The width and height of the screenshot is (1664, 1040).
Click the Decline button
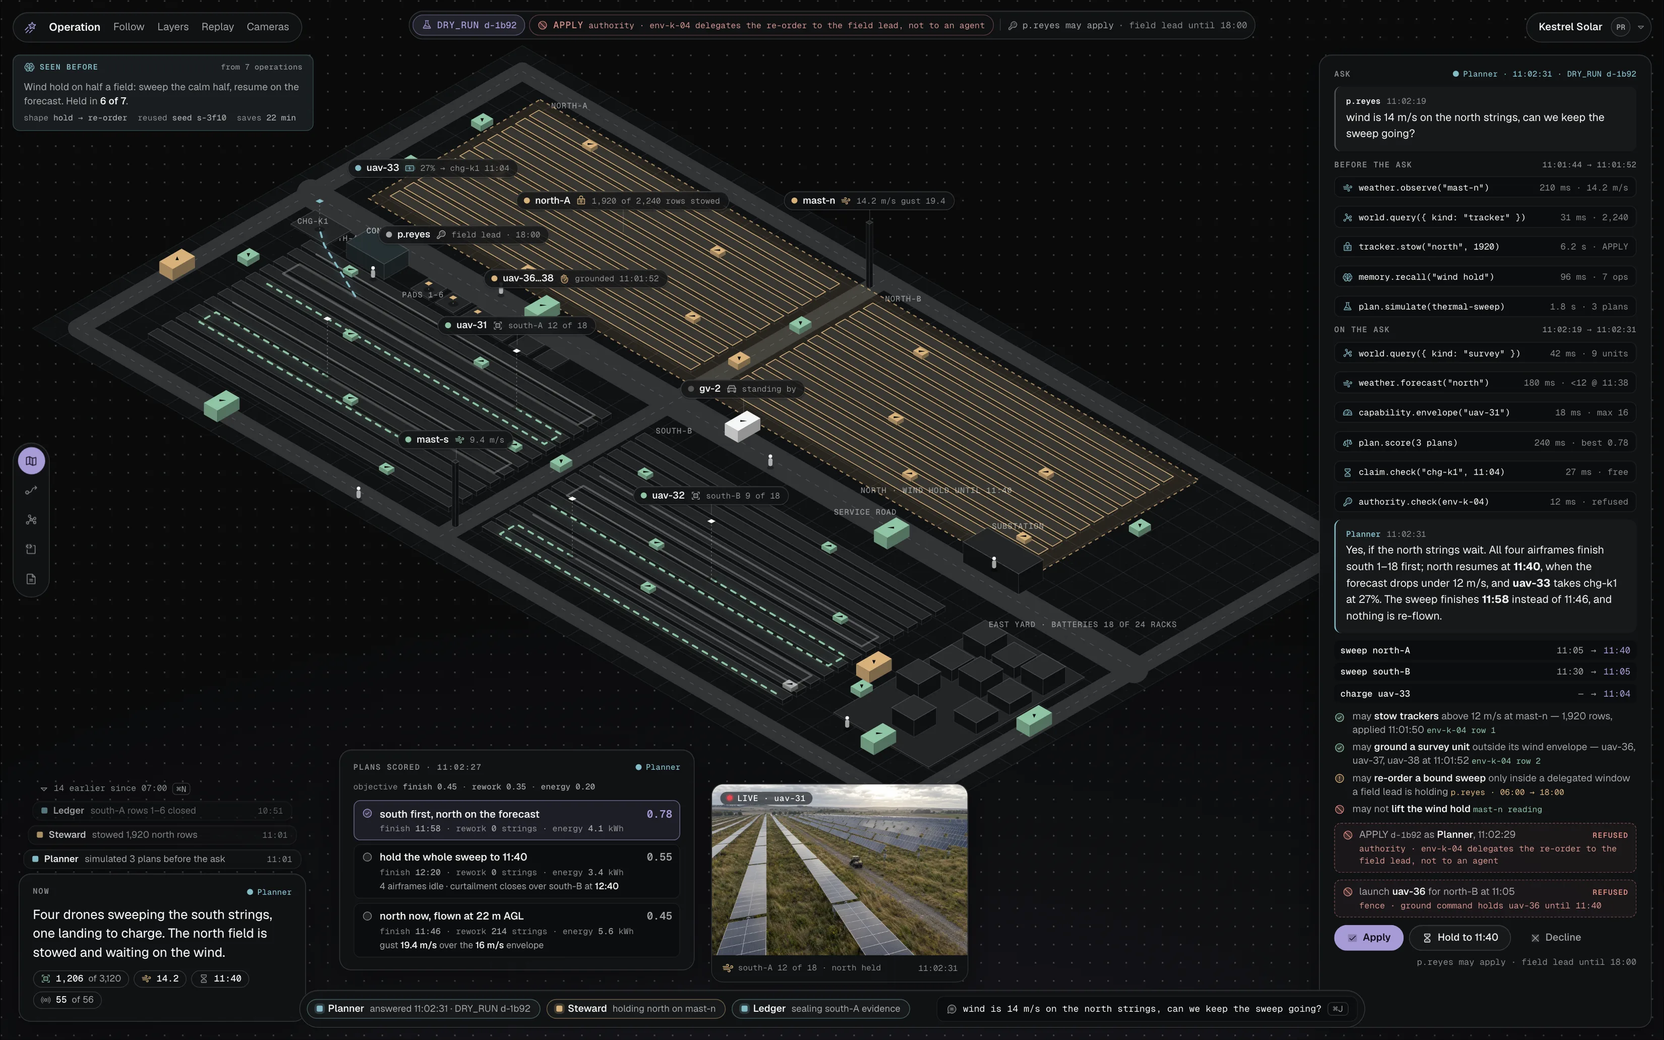[1556, 938]
